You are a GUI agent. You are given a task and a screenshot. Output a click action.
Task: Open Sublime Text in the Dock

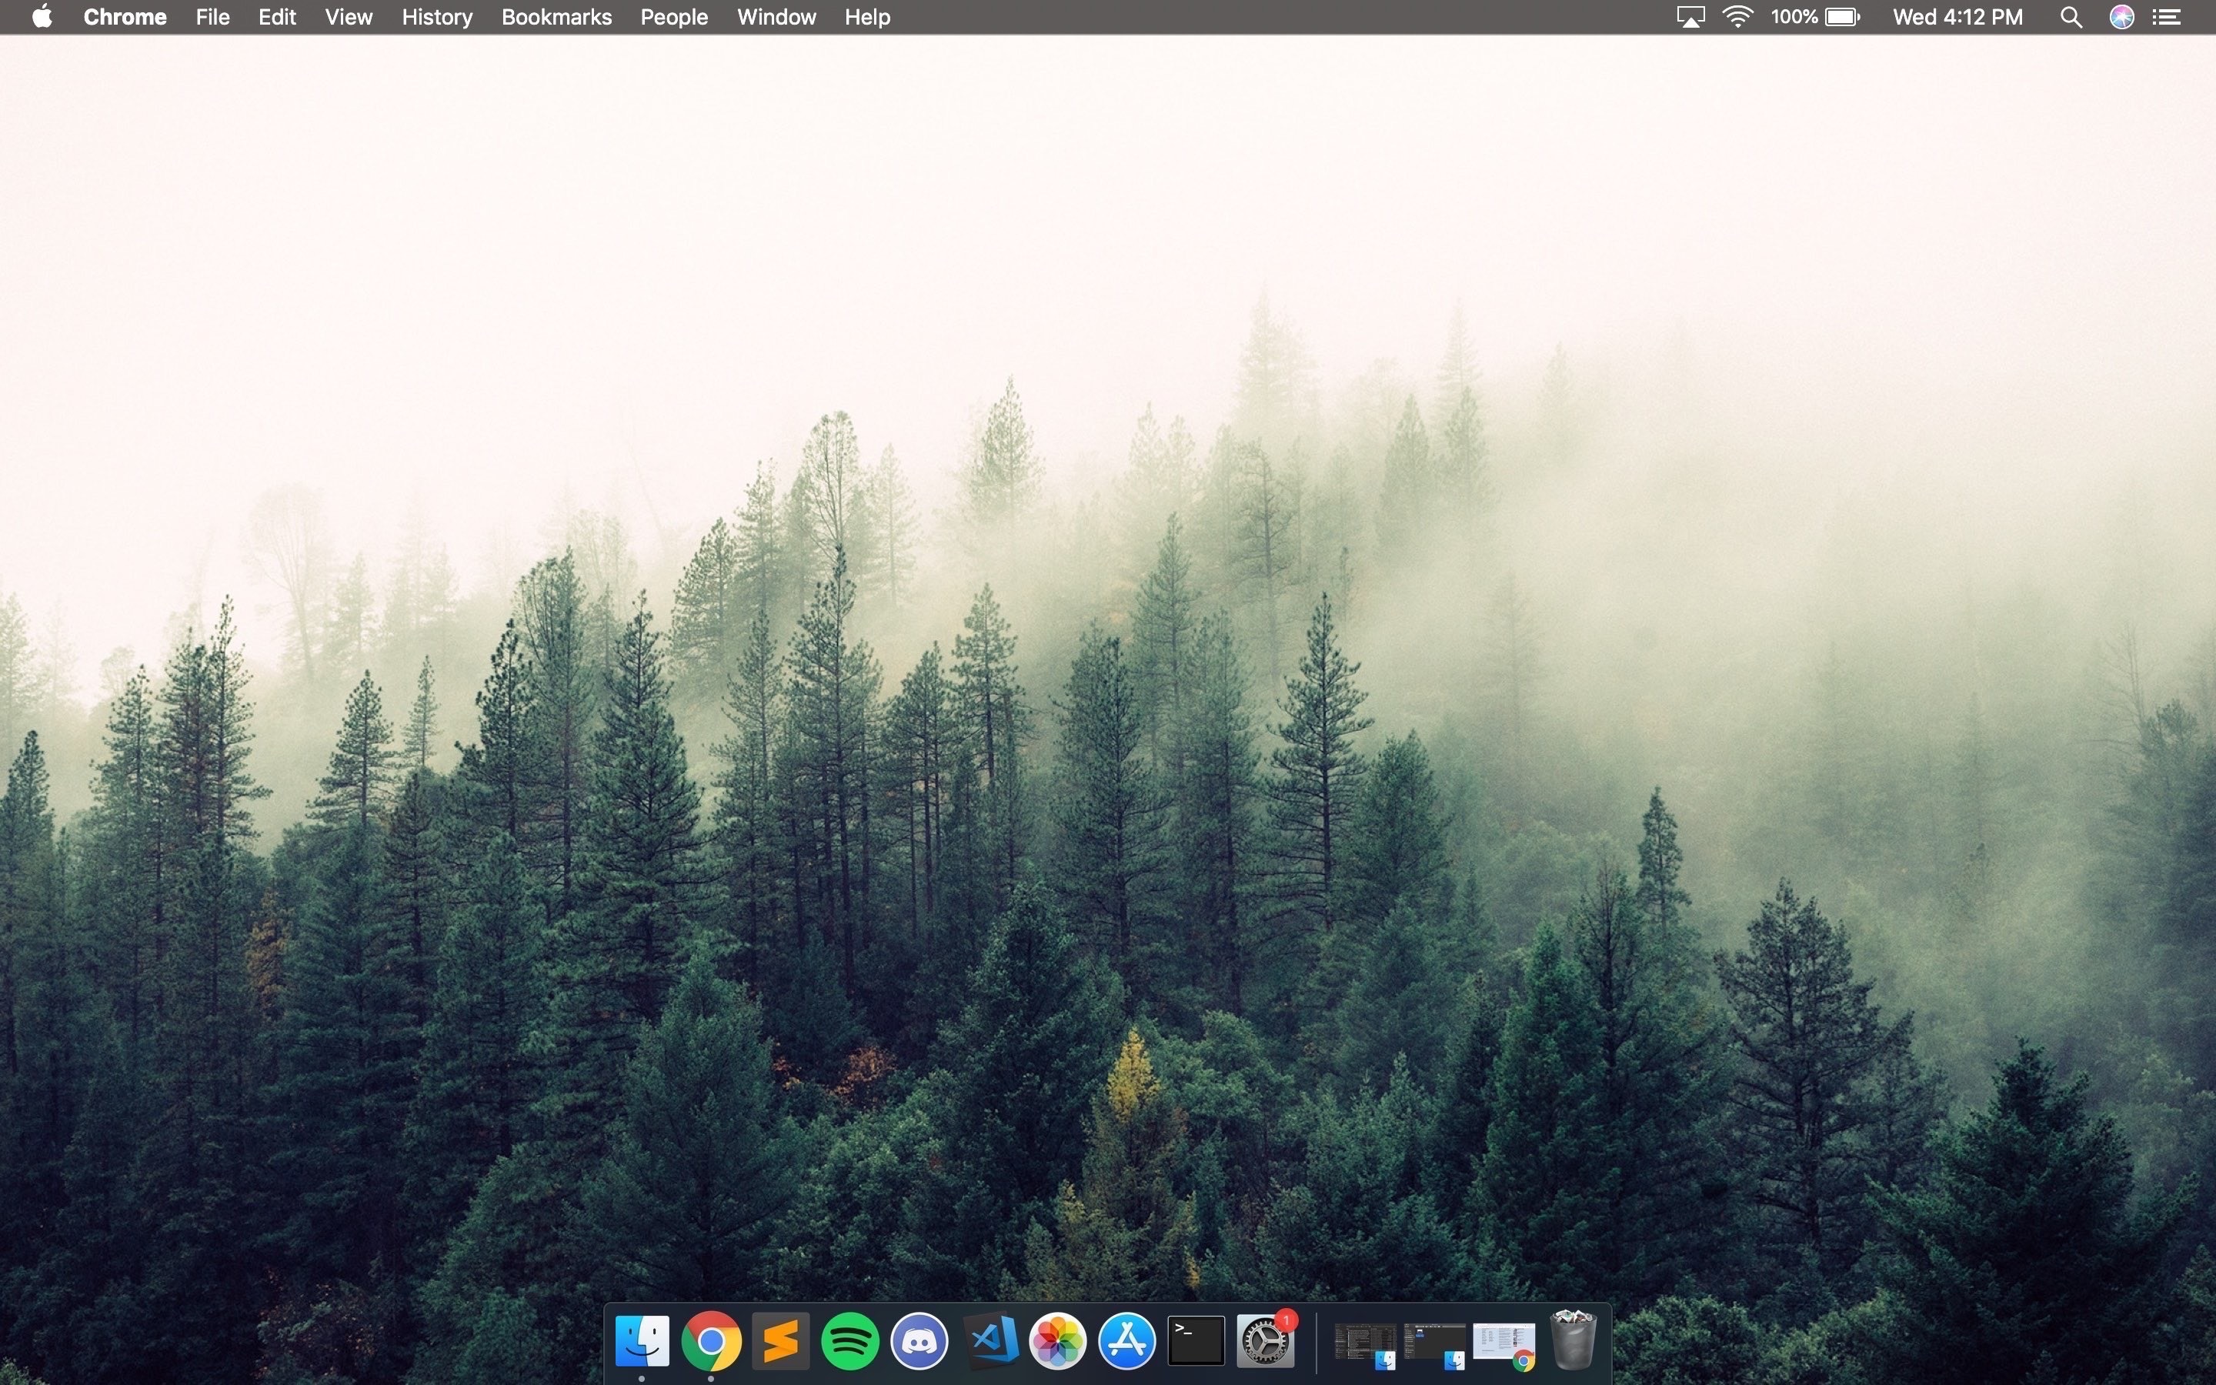[781, 1341]
